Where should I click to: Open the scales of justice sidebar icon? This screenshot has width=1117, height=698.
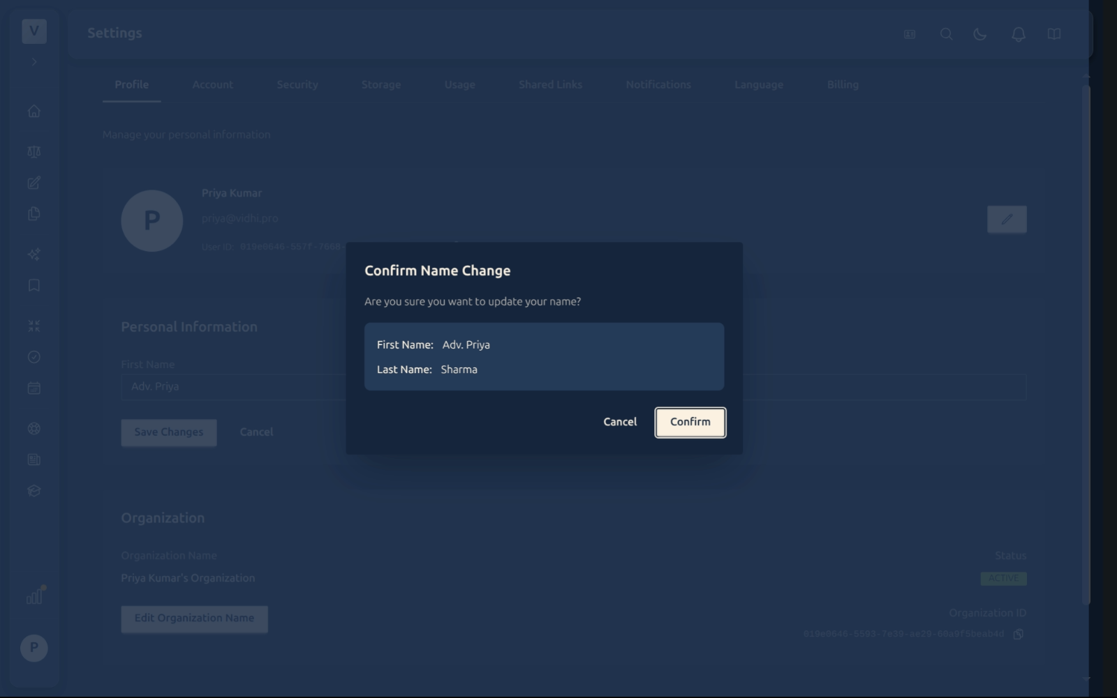(34, 152)
